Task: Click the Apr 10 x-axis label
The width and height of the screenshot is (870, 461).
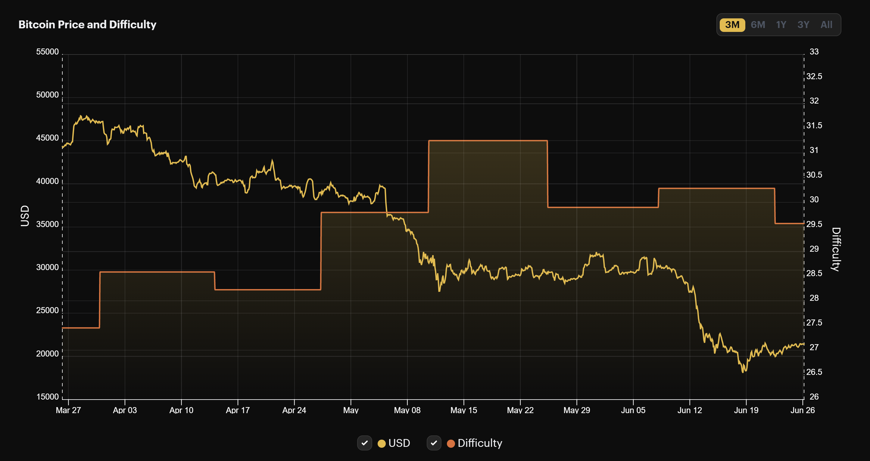Action: pyautogui.click(x=181, y=410)
